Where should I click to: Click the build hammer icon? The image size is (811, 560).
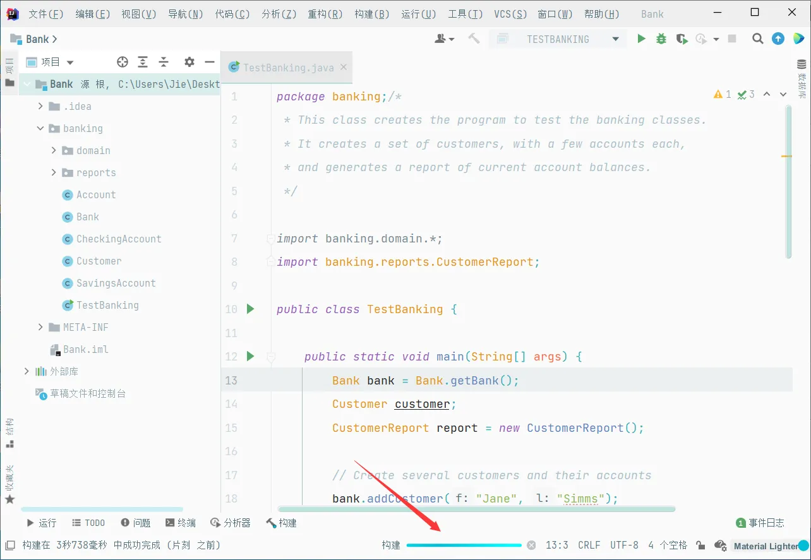[474, 39]
